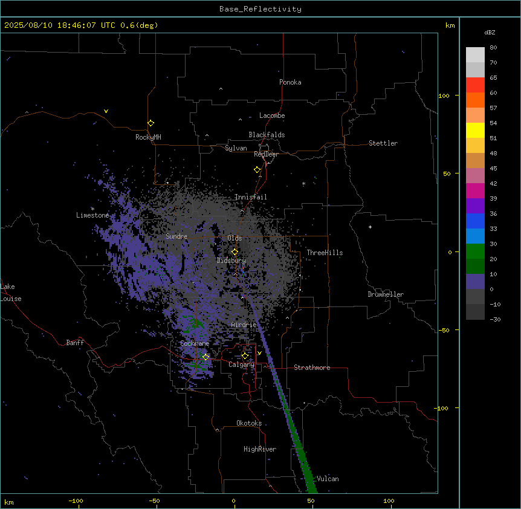This screenshot has height=509, width=521.
Task: Click the Sundre label
Action: [176, 236]
